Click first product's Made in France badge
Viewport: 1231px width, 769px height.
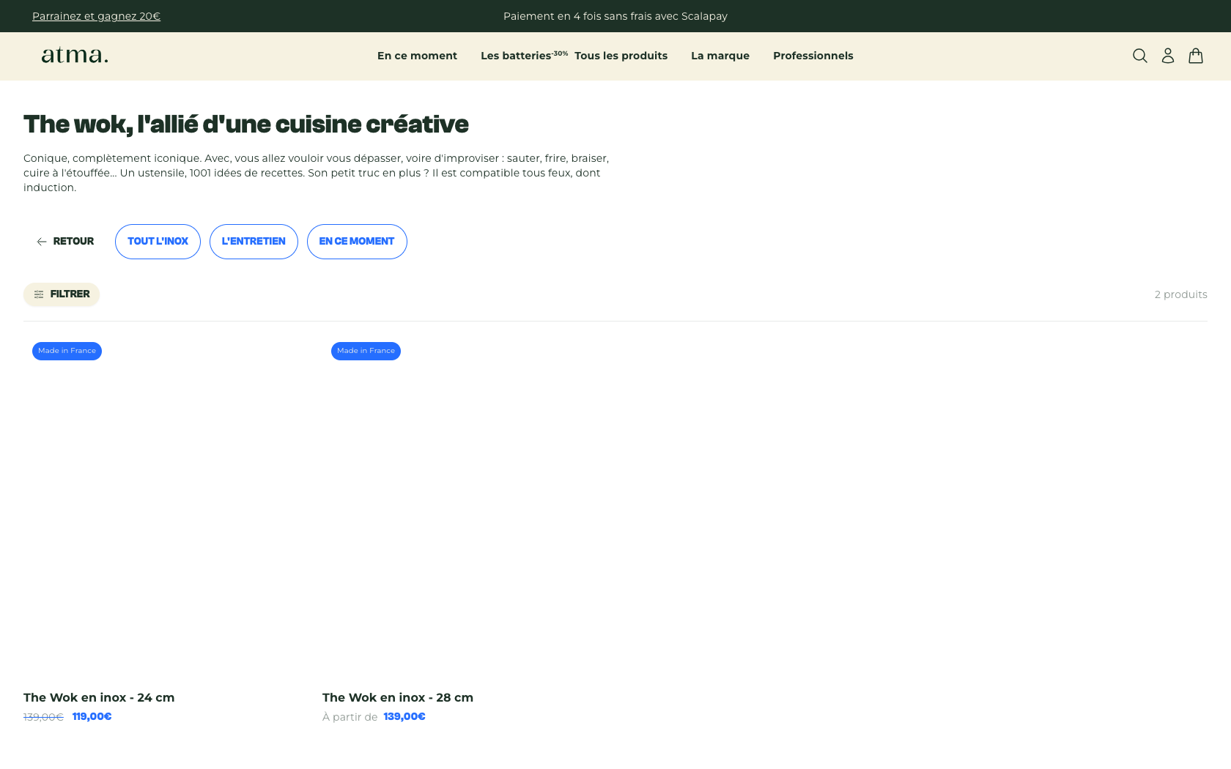click(x=67, y=351)
